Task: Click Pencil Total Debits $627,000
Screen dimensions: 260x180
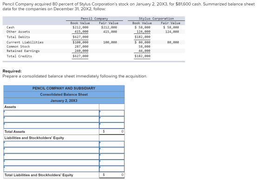Action: click(80, 37)
